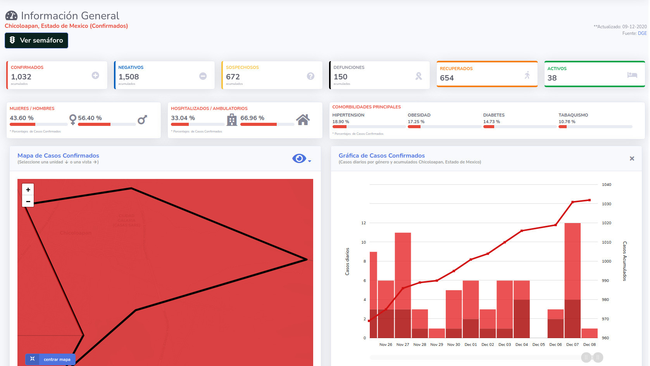Image resolution: width=650 pixels, height=366 pixels.
Task: Select the left handle of chart range slider
Action: pos(586,357)
